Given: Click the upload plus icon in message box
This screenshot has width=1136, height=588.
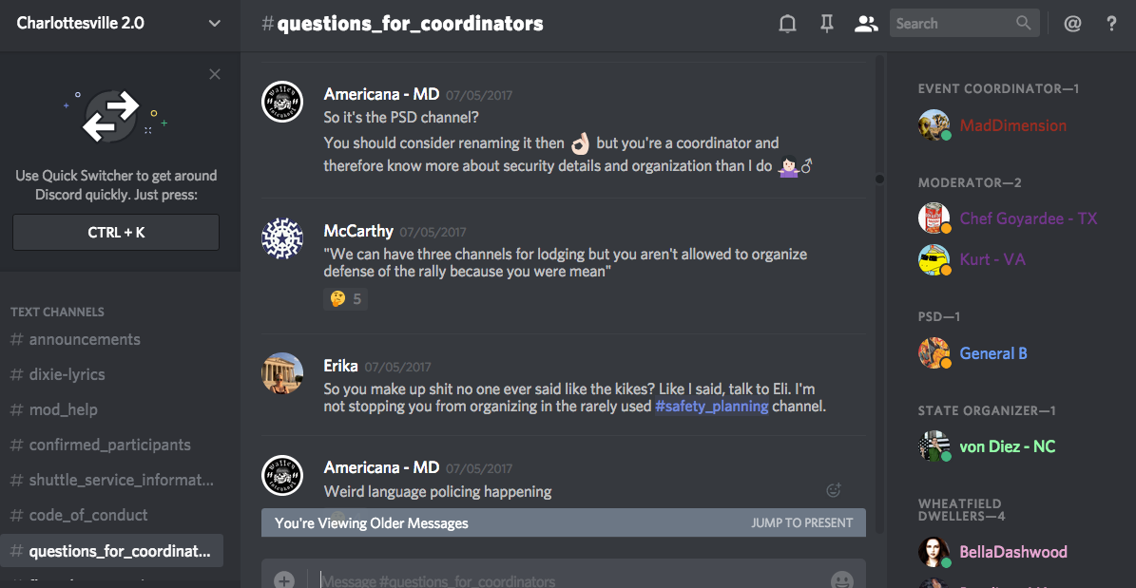Looking at the screenshot, I should (284, 579).
